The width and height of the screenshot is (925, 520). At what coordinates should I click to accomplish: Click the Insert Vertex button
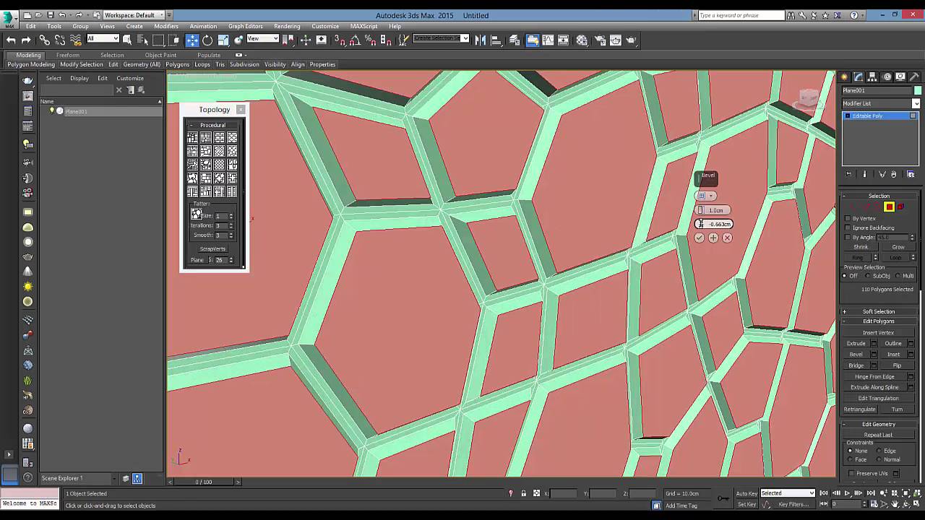[878, 333]
